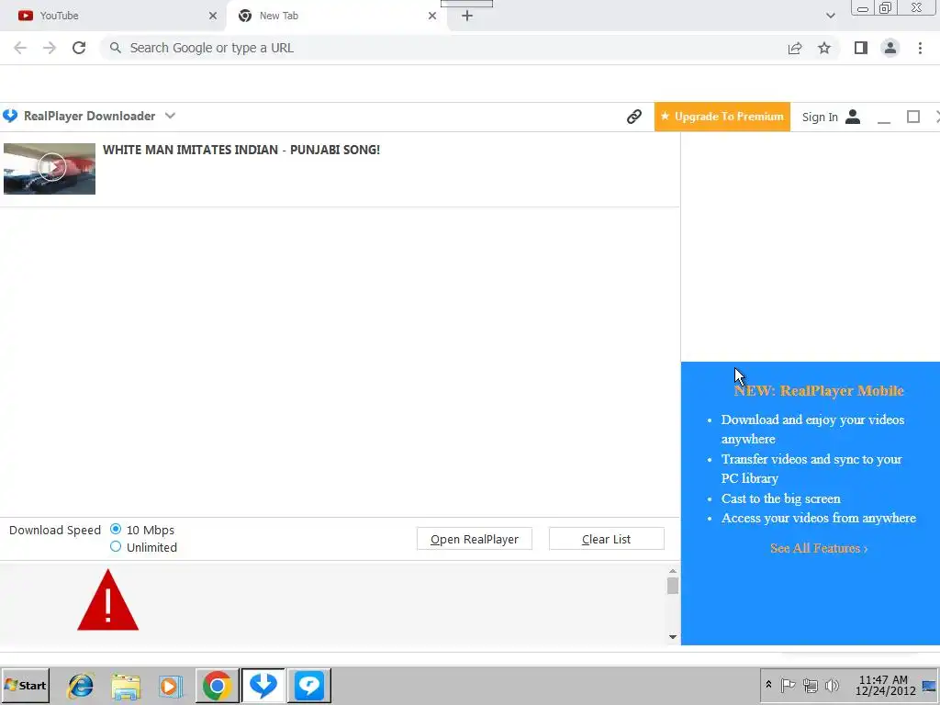Viewport: 940px width, 705px height.
Task: Select the Unlimited download speed option
Action: pyautogui.click(x=116, y=547)
